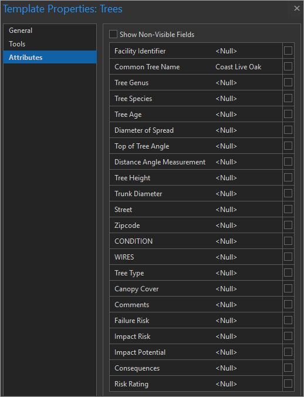This screenshot has width=304, height=397.
Task: Tick the Risk Rating row checkbox
Action: 288,384
